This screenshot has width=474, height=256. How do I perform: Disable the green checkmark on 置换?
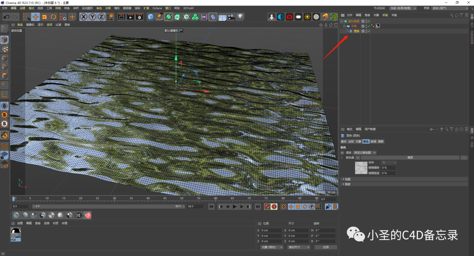tap(368, 31)
